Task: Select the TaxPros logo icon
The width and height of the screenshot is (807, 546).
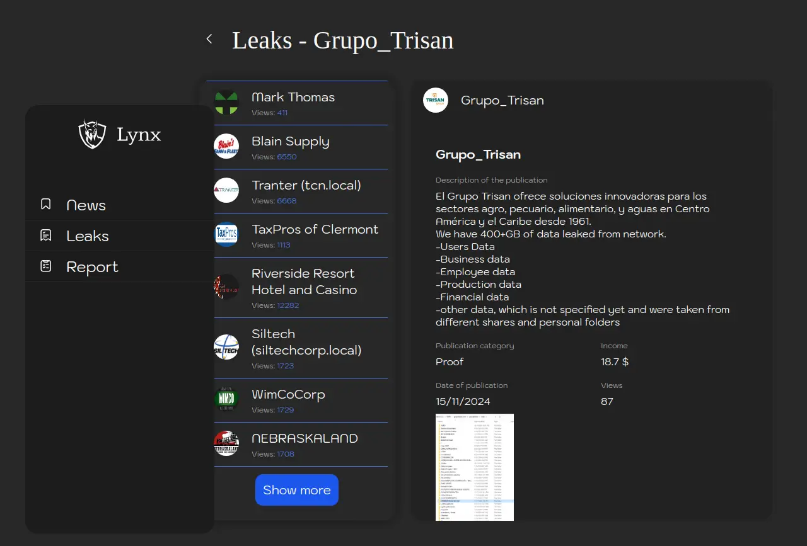Action: (x=226, y=234)
